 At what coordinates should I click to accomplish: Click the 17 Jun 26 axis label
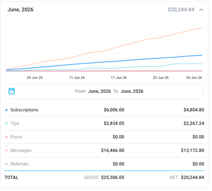(119, 78)
